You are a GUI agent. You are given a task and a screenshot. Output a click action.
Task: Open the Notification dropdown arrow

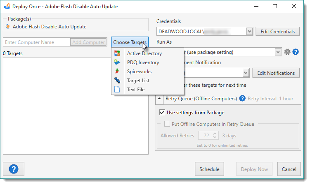(x=246, y=73)
